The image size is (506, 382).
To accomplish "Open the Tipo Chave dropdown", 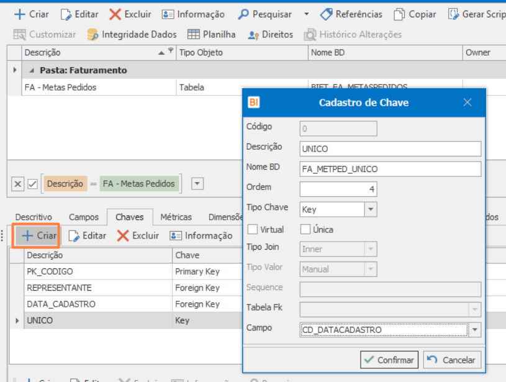I will point(371,209).
